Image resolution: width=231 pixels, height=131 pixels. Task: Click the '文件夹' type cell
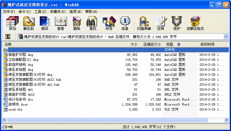pyautogui.click(x=170, y=50)
